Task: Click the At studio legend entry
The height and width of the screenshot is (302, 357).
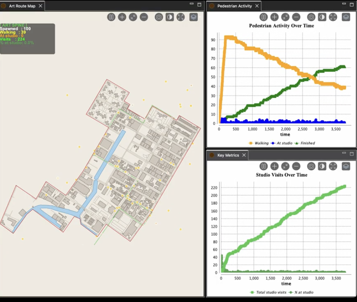Action: pyautogui.click(x=282, y=143)
